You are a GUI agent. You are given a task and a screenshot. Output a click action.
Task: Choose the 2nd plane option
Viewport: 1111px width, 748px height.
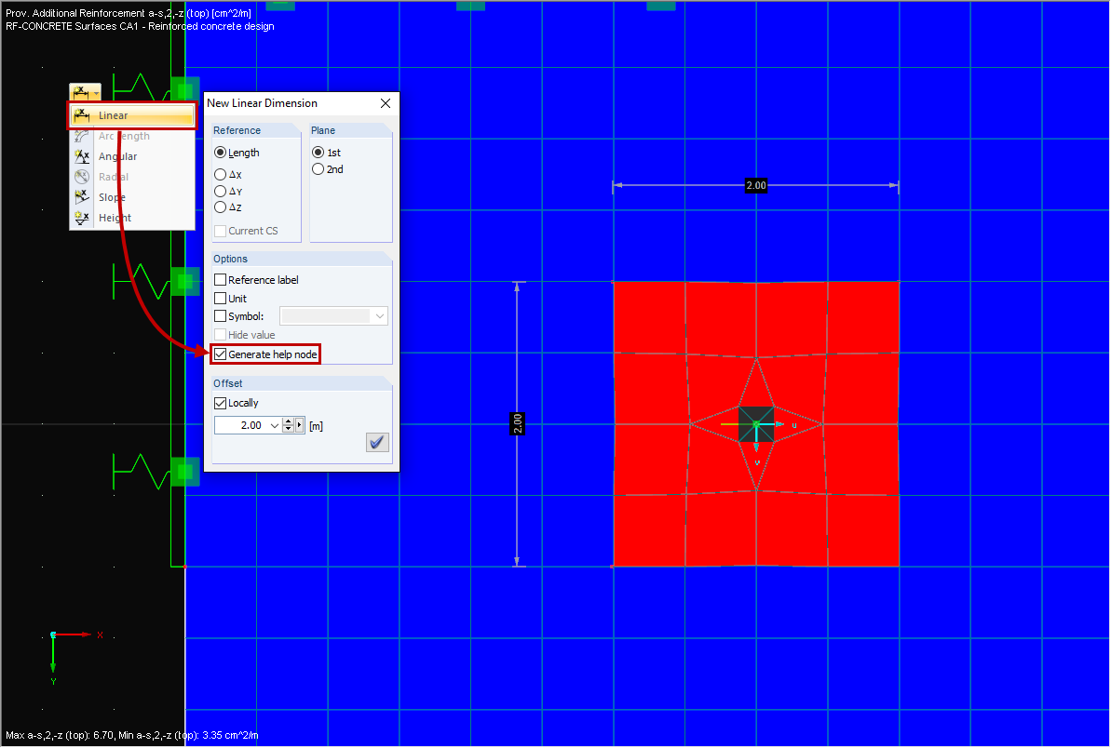point(317,168)
